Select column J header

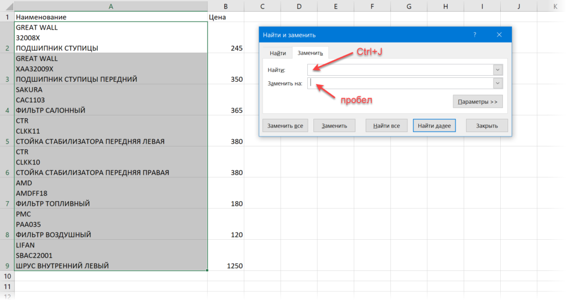tap(518, 6)
